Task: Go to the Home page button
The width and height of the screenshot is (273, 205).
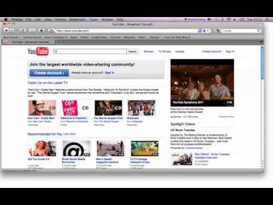Action: point(42,30)
